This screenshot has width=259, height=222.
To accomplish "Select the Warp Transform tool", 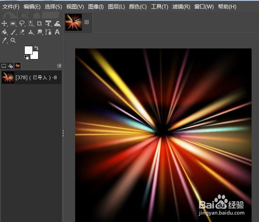I will (57, 23).
